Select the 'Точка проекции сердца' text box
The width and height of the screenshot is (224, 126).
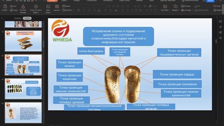click(x=177, y=74)
